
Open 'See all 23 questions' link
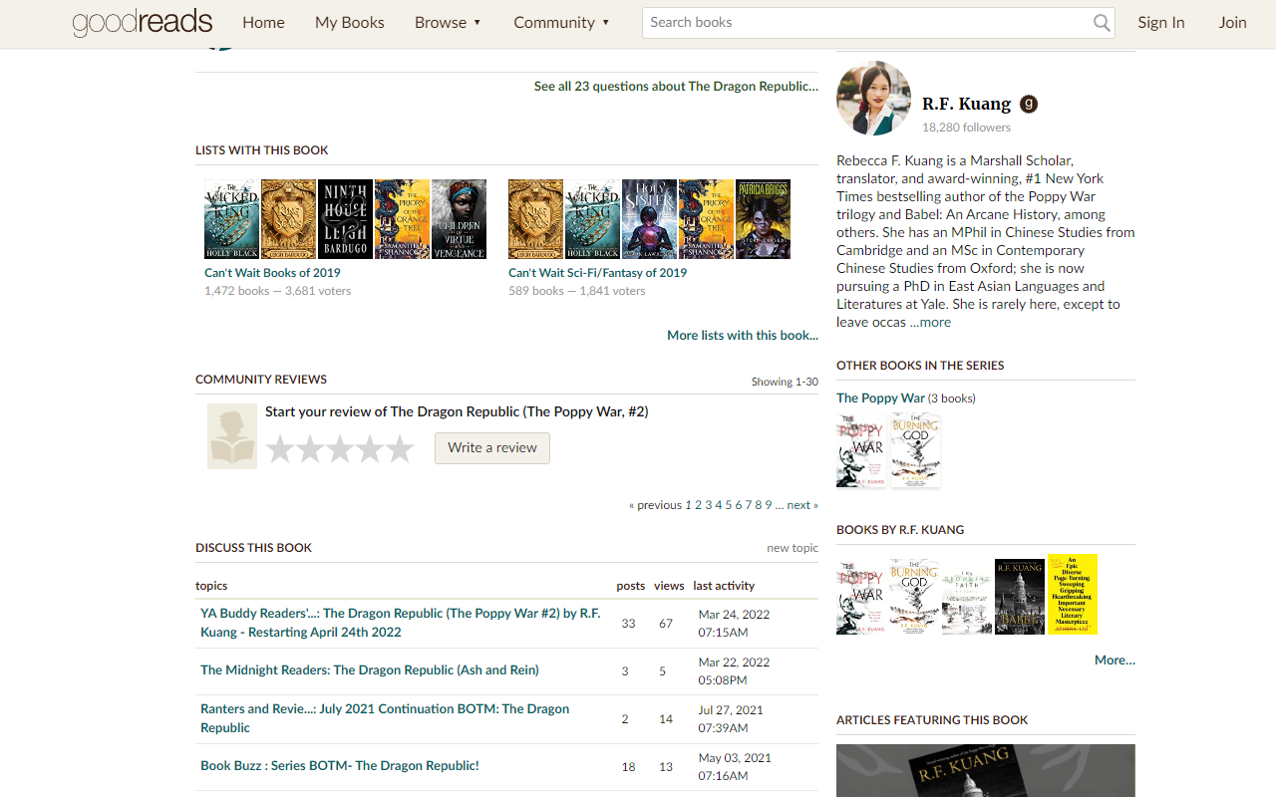point(675,86)
